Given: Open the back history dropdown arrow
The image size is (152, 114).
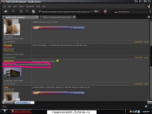Looking at the screenshot, I should pyautogui.click(x=9, y=12).
